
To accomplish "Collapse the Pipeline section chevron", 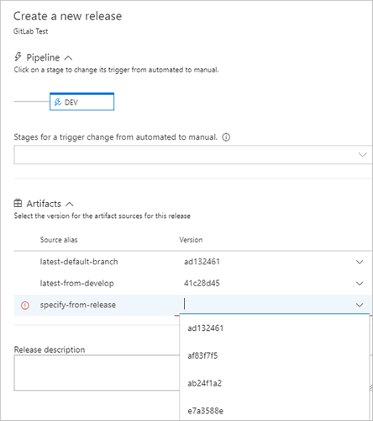I will [x=68, y=58].
